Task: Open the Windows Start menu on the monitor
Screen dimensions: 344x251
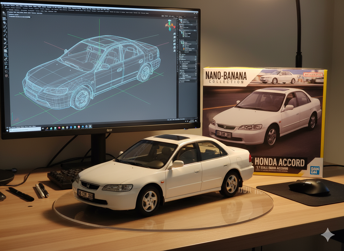Action: [x=7, y=130]
